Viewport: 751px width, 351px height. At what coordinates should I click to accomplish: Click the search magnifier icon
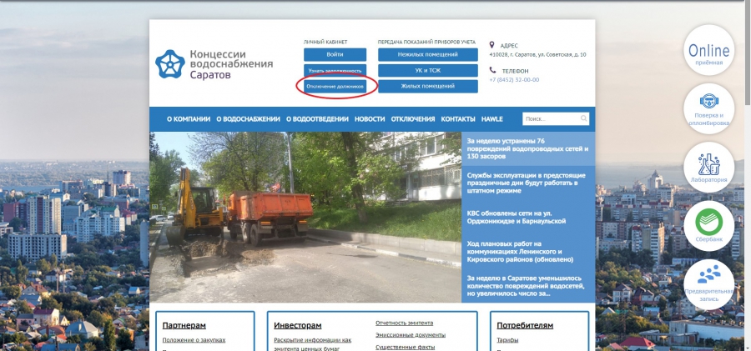583,118
